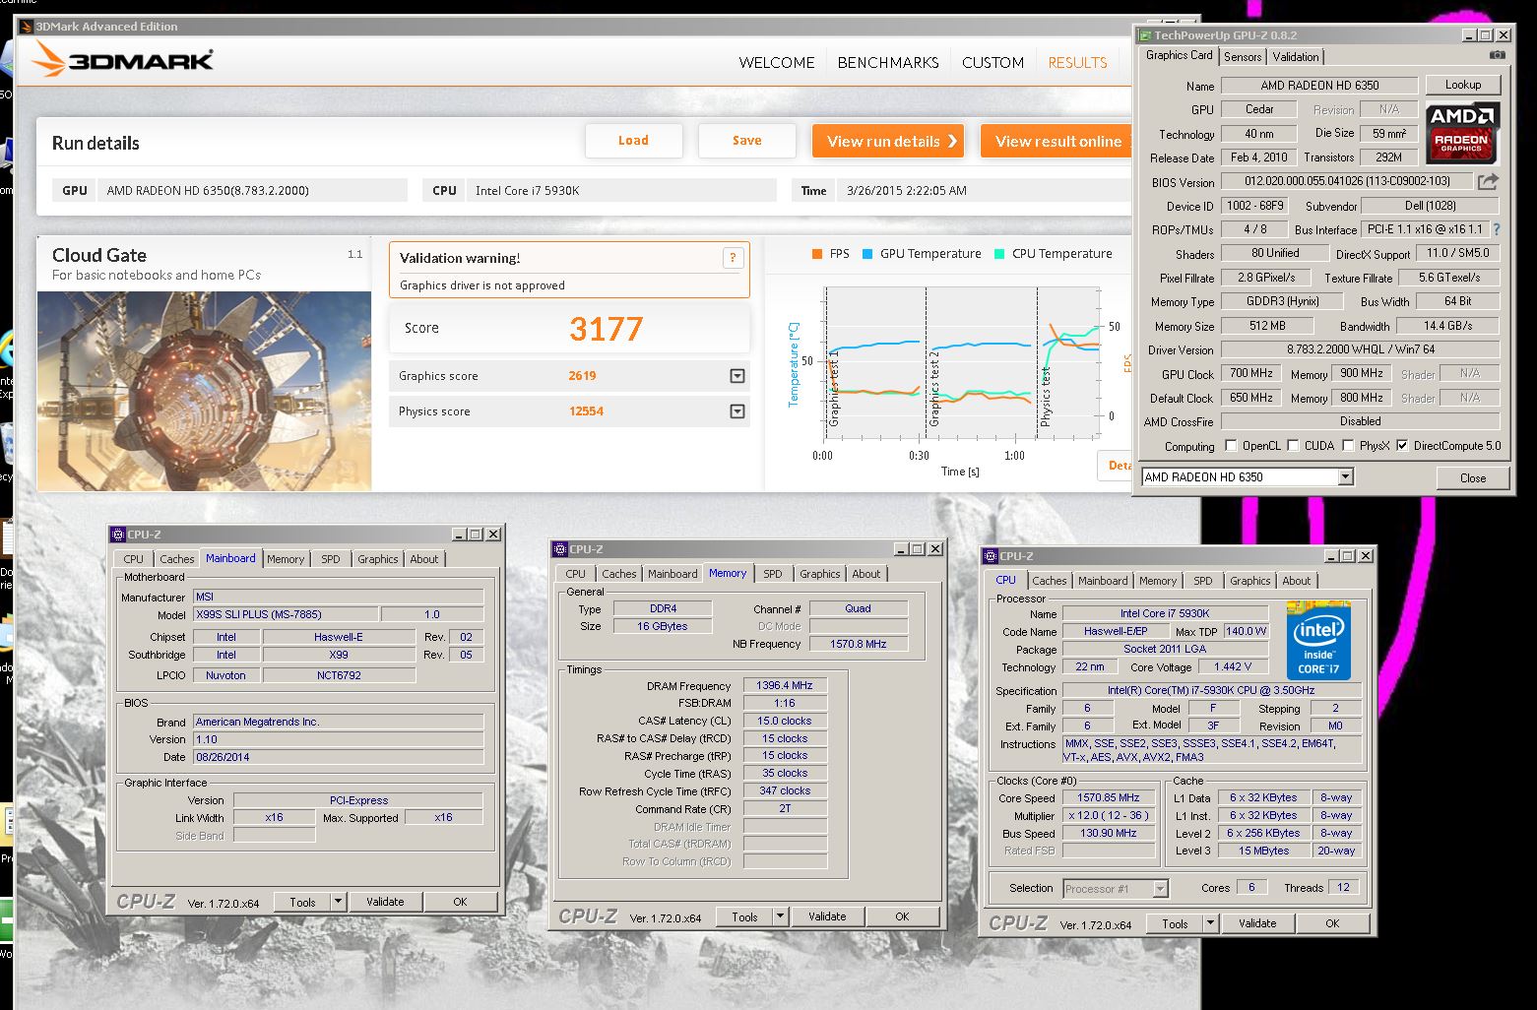Toggle the OpenCL checkbox in GPU-Z
The image size is (1537, 1010).
click(x=1231, y=446)
